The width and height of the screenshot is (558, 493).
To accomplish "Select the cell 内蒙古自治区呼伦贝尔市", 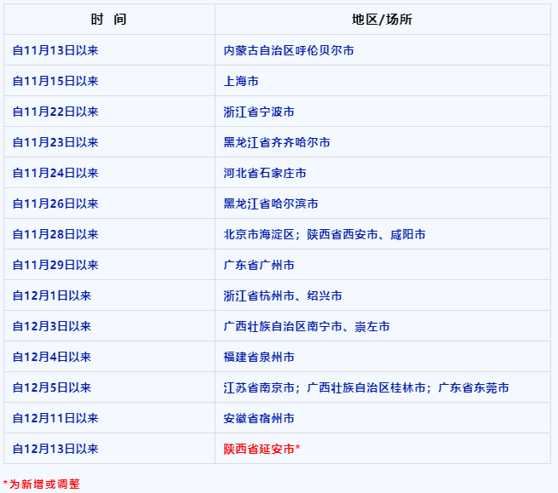I will point(383,50).
